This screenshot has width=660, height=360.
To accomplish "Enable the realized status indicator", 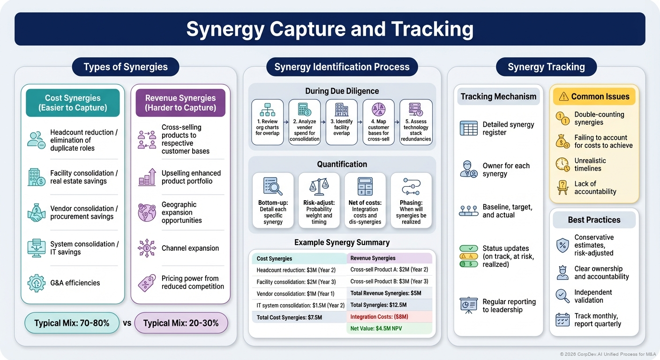I will (x=469, y=264).
